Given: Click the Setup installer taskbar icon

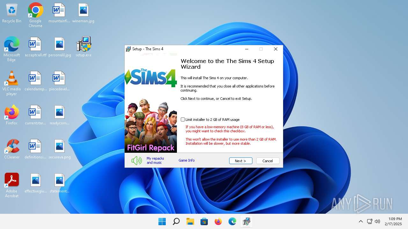Looking at the screenshot, I should 246,221.
